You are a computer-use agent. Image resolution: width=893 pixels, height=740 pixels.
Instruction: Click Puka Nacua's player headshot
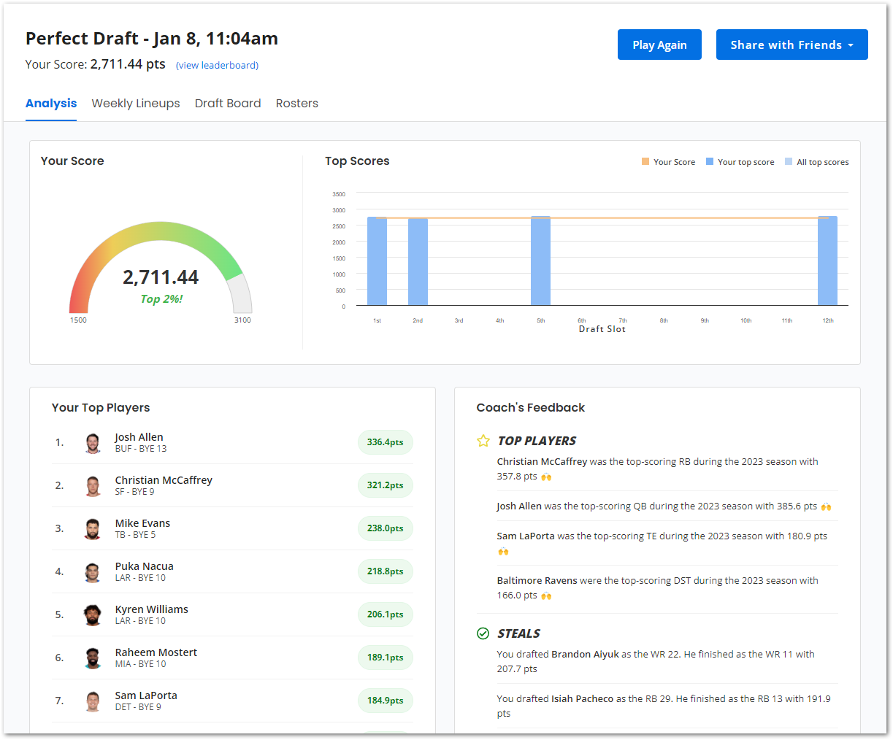pos(93,572)
